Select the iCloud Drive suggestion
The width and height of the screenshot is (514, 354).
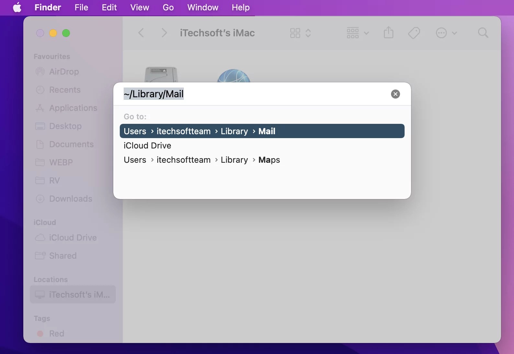pos(262,145)
